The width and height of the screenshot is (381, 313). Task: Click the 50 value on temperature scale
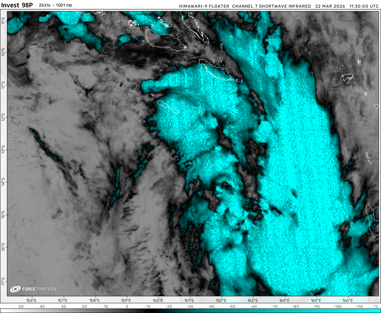tap(21, 306)
